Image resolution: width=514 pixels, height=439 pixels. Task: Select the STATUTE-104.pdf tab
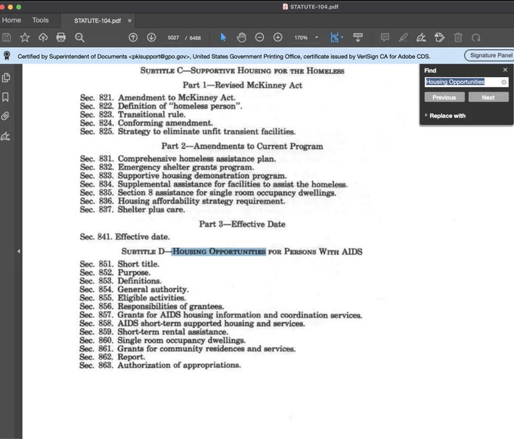(98, 20)
